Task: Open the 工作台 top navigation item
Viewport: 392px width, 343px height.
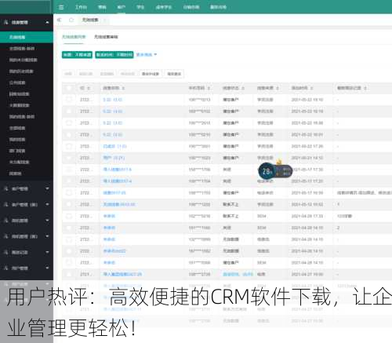Action: point(81,7)
